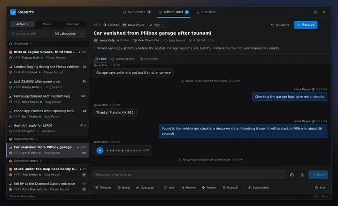Click the Message to Jamal Ortiz field
This screenshot has width=338, height=206.
pyautogui.click(x=189, y=175)
